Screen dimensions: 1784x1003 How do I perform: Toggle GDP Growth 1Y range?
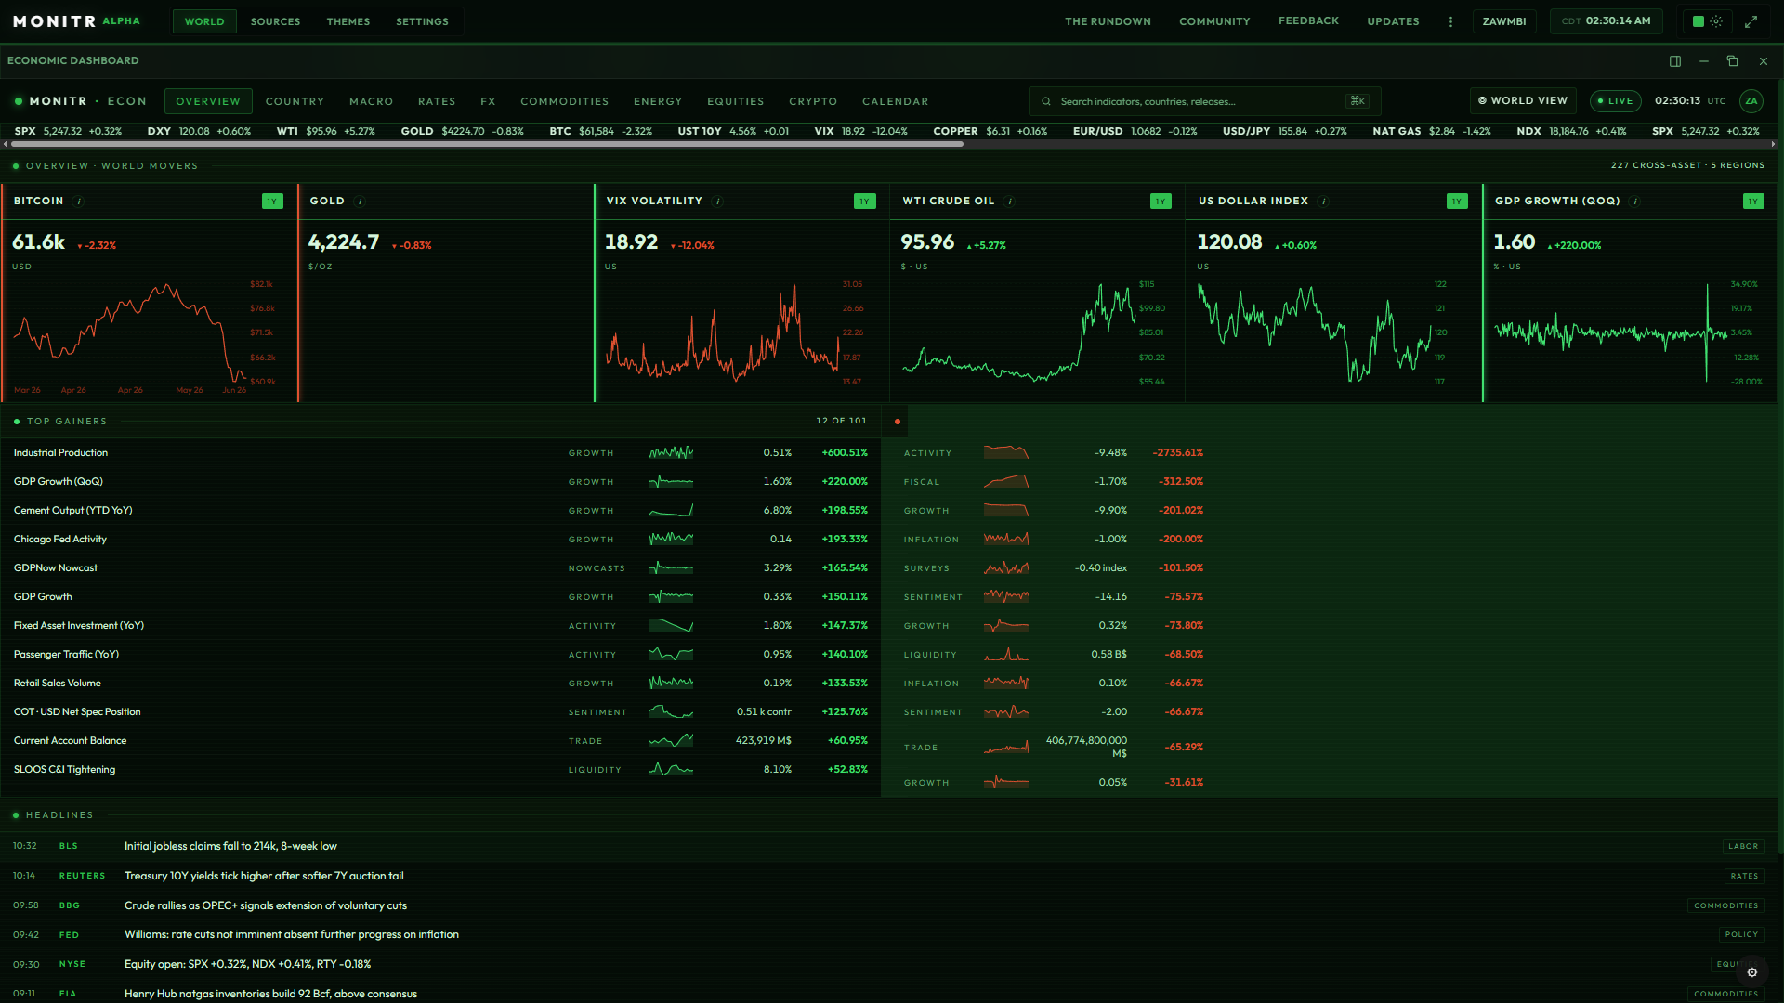point(1753,202)
